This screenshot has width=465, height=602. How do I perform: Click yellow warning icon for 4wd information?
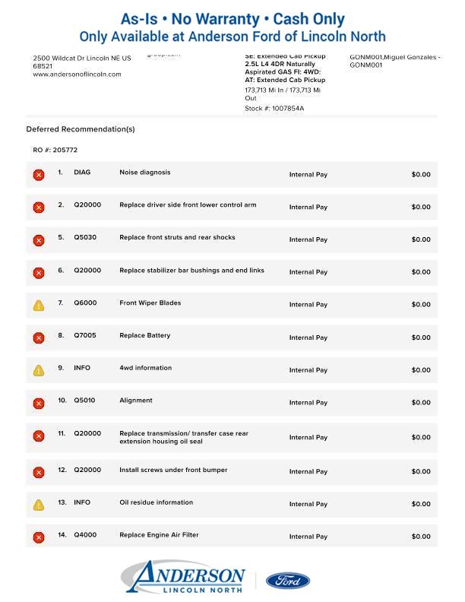[39, 371]
